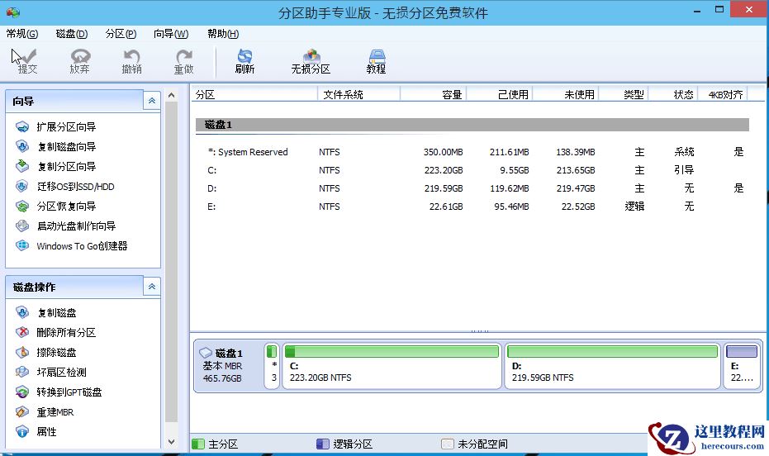
Task: Sort by the 已使用 column header
Action: click(x=499, y=94)
